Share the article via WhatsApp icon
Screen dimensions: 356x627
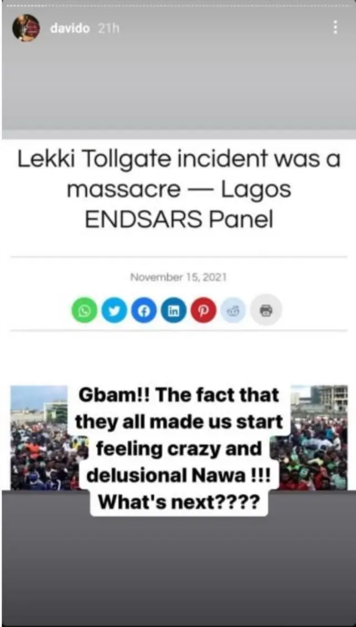(85, 310)
